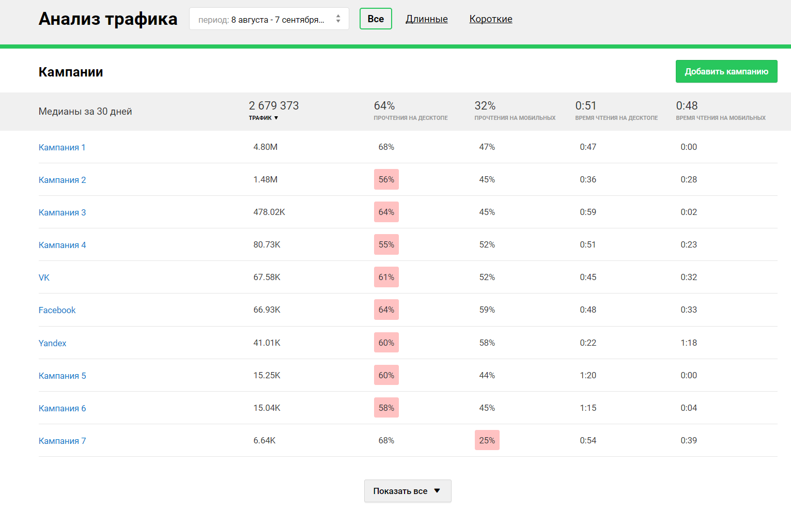Click the highlighted 25% mobile read value
The height and width of the screenshot is (509, 791).
(x=487, y=440)
